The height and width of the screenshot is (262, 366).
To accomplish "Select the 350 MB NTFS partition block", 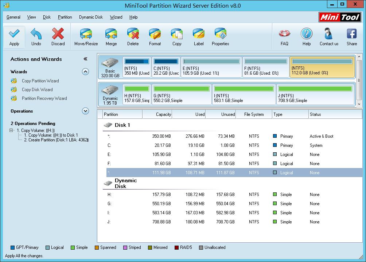I will [137, 67].
